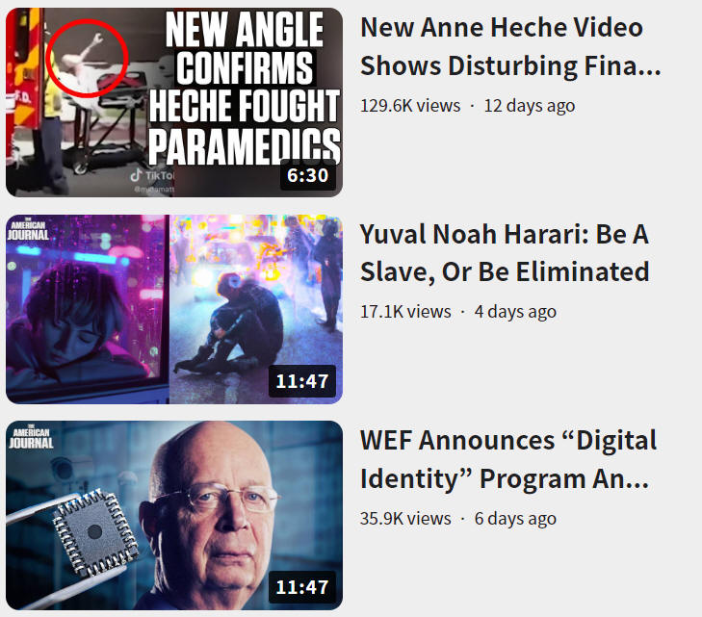This screenshot has height=617, width=702.
Task: Click the 11:47 badge on WEF video
Action: tap(302, 587)
